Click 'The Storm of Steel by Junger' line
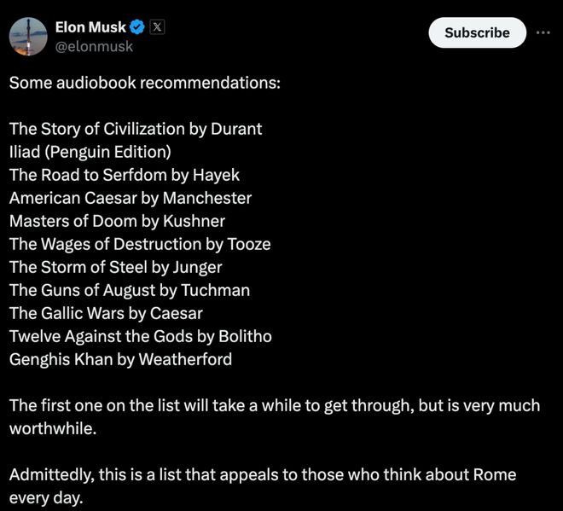Screen dimensions: 563x511 point(116,268)
